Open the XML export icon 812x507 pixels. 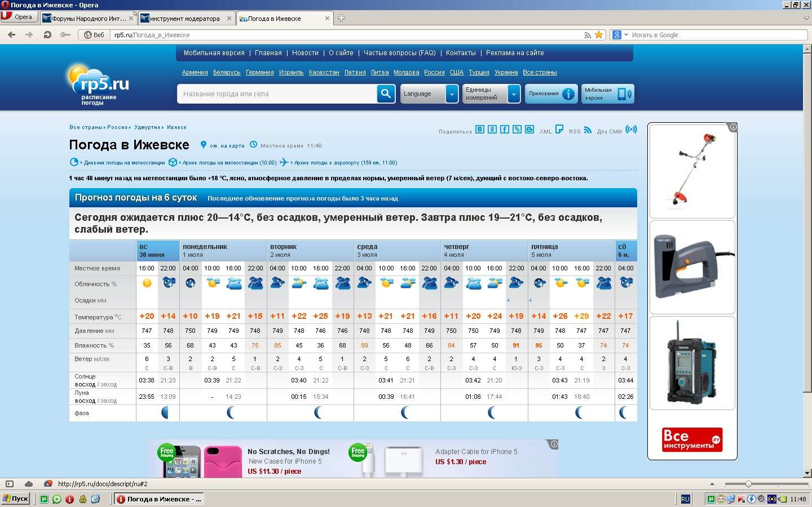(559, 130)
